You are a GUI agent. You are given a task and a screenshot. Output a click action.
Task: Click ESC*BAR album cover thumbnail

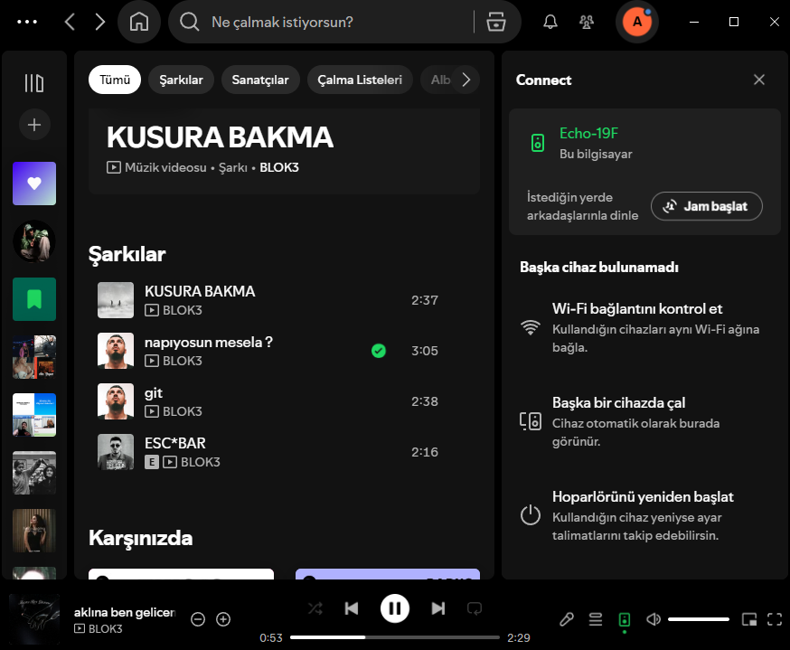tap(116, 452)
